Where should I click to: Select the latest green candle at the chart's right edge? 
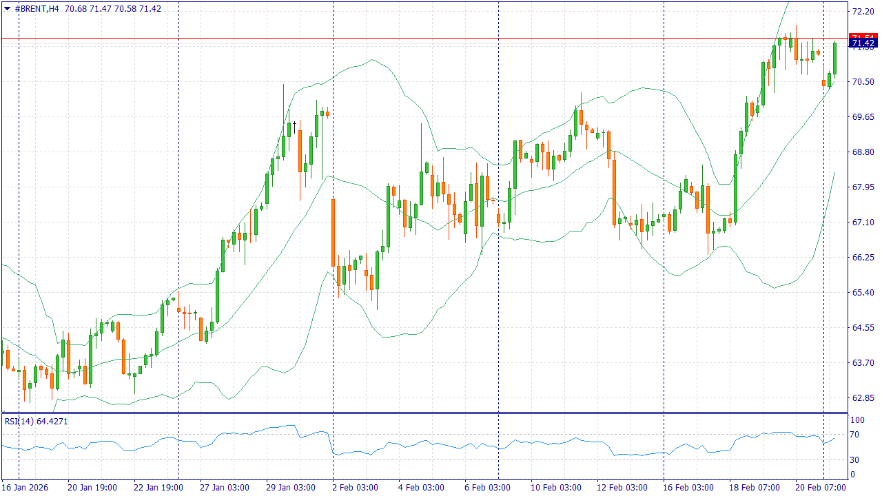tap(834, 59)
